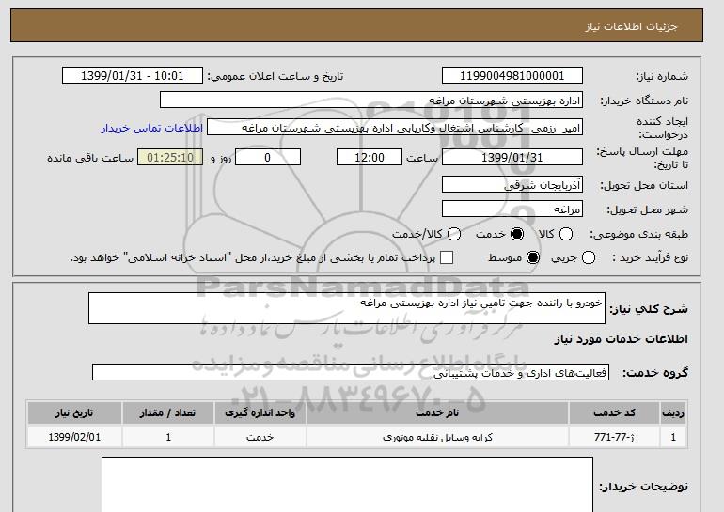Click the quantity cell 1 in the table
This screenshot has height=512, width=724.
coord(168,437)
